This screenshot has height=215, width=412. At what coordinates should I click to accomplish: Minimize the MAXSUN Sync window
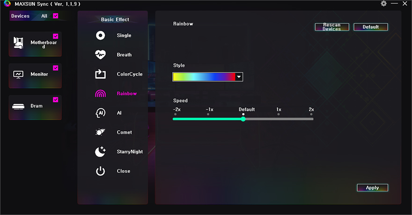pyautogui.click(x=394, y=4)
